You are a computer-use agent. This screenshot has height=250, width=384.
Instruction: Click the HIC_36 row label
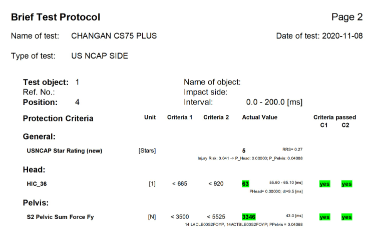tap(38, 184)
